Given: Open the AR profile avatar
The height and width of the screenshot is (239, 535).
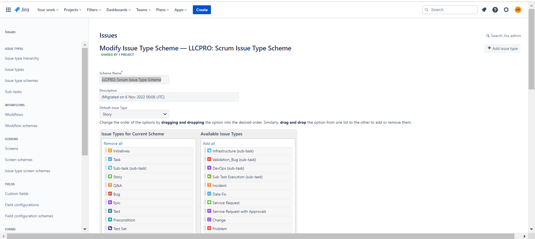Looking at the screenshot, I should coord(518,10).
